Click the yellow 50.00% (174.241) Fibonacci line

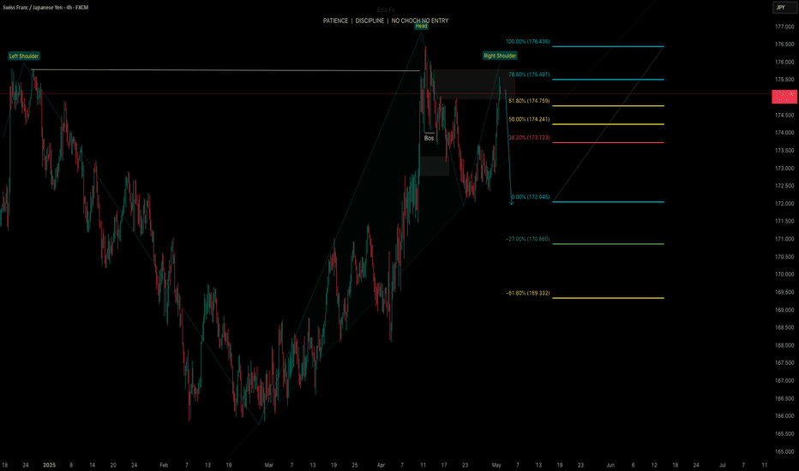click(608, 124)
